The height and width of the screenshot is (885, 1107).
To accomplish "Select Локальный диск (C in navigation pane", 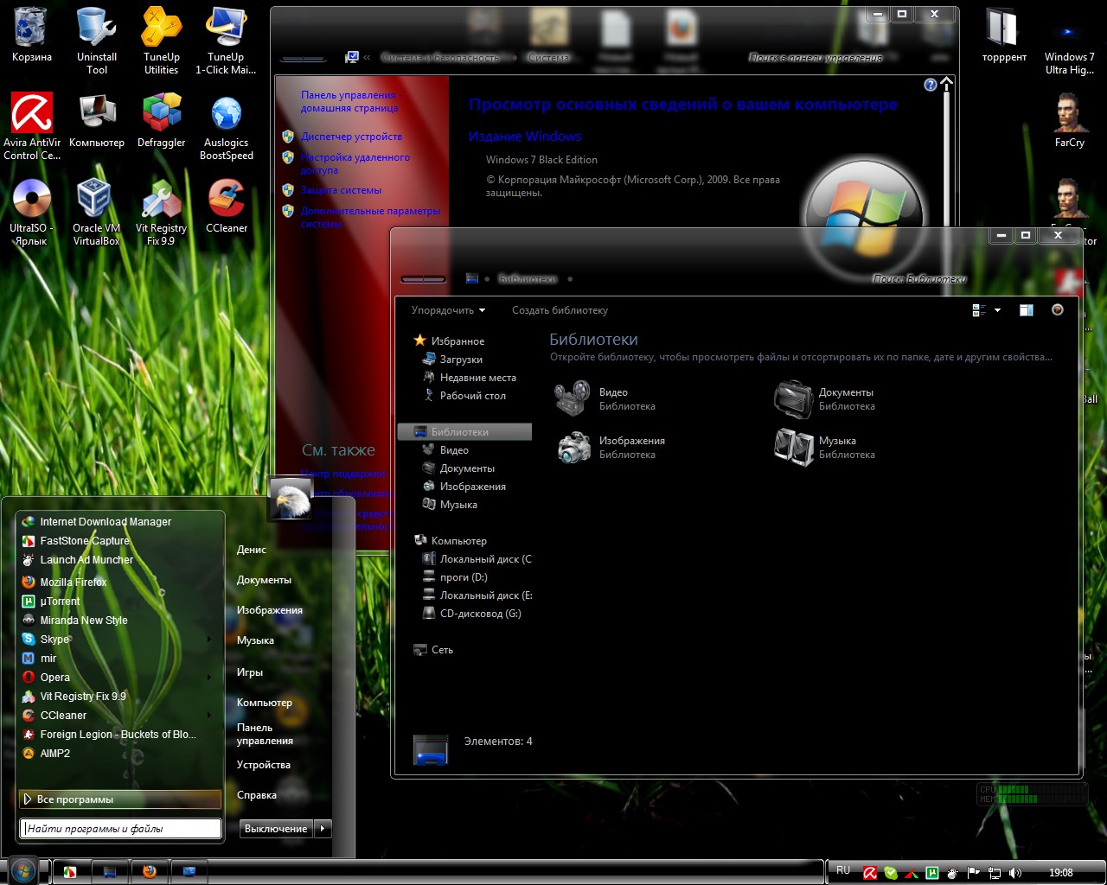I will (x=485, y=559).
